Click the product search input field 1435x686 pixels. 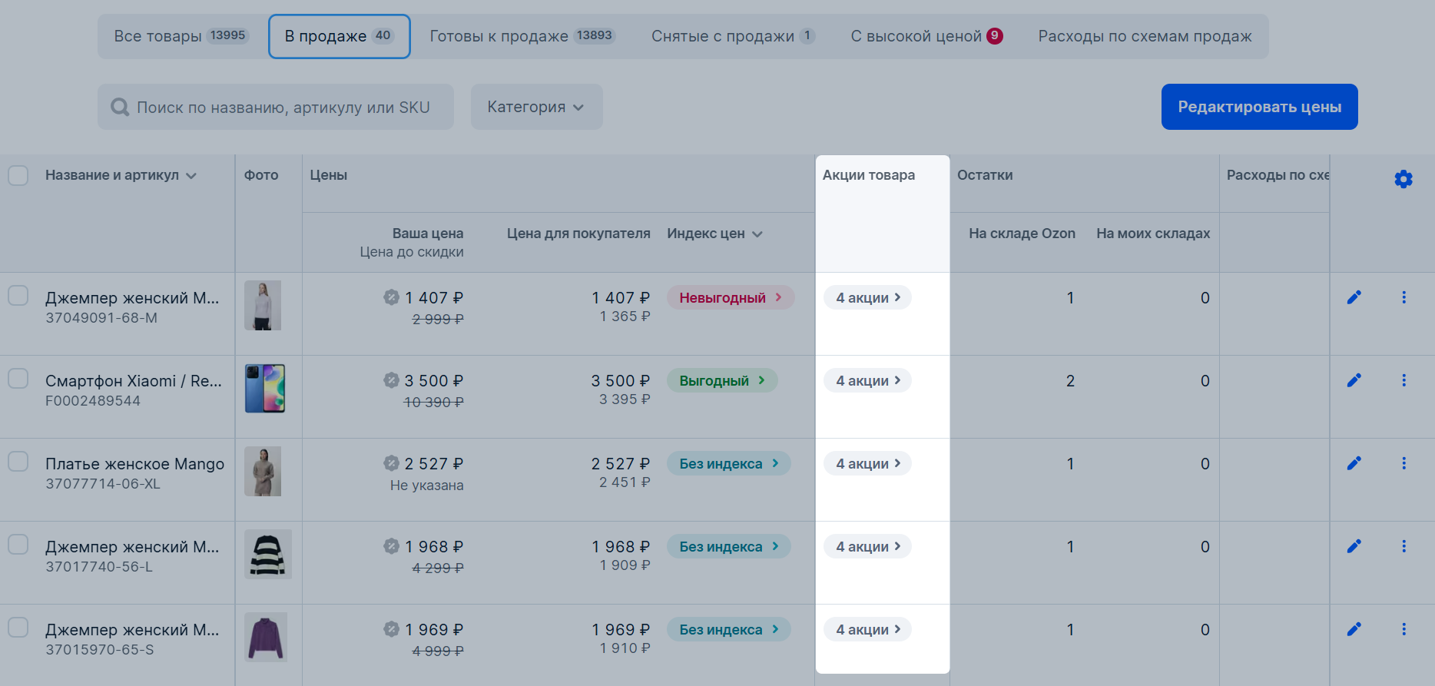276,107
